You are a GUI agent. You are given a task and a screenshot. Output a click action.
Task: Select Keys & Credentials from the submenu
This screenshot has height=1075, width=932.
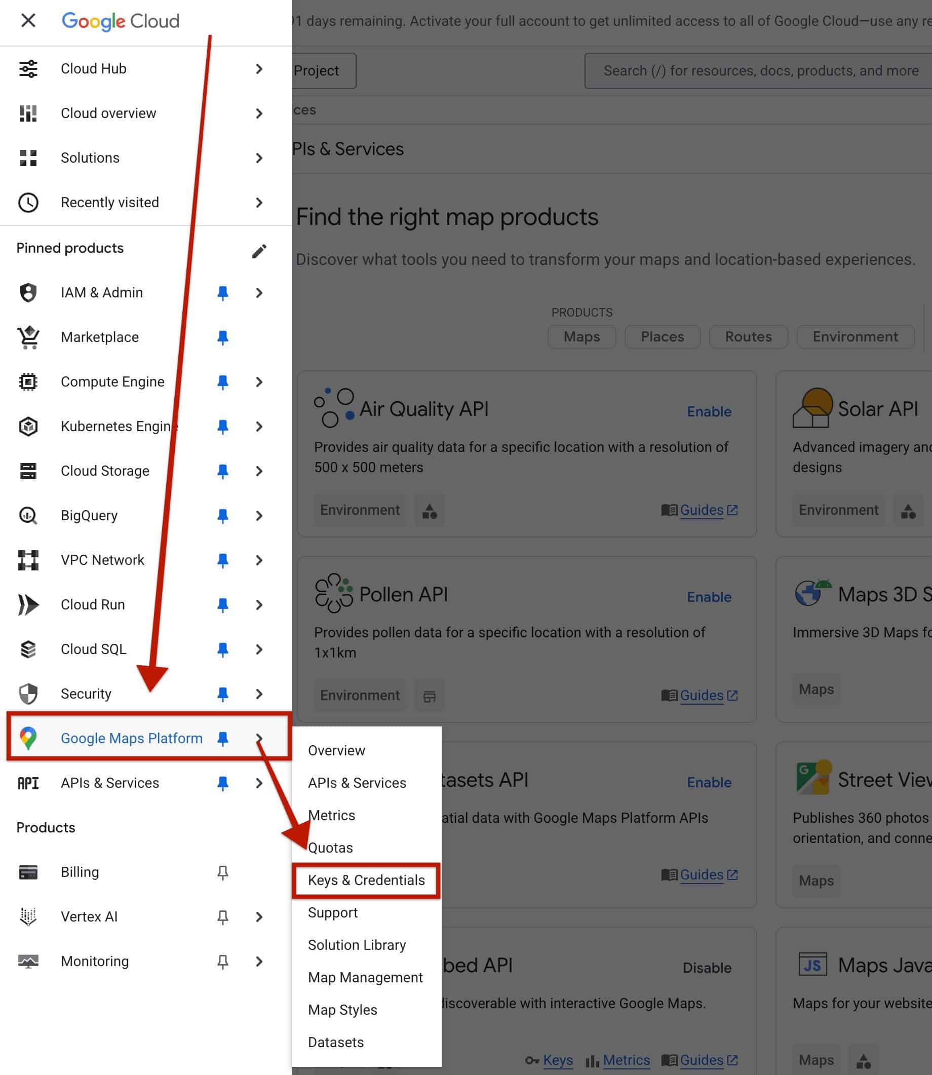pyautogui.click(x=366, y=880)
